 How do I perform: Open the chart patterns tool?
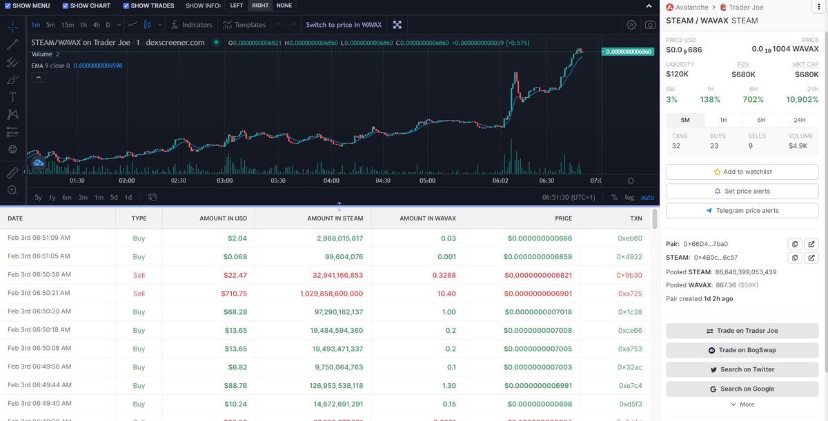coord(12,114)
